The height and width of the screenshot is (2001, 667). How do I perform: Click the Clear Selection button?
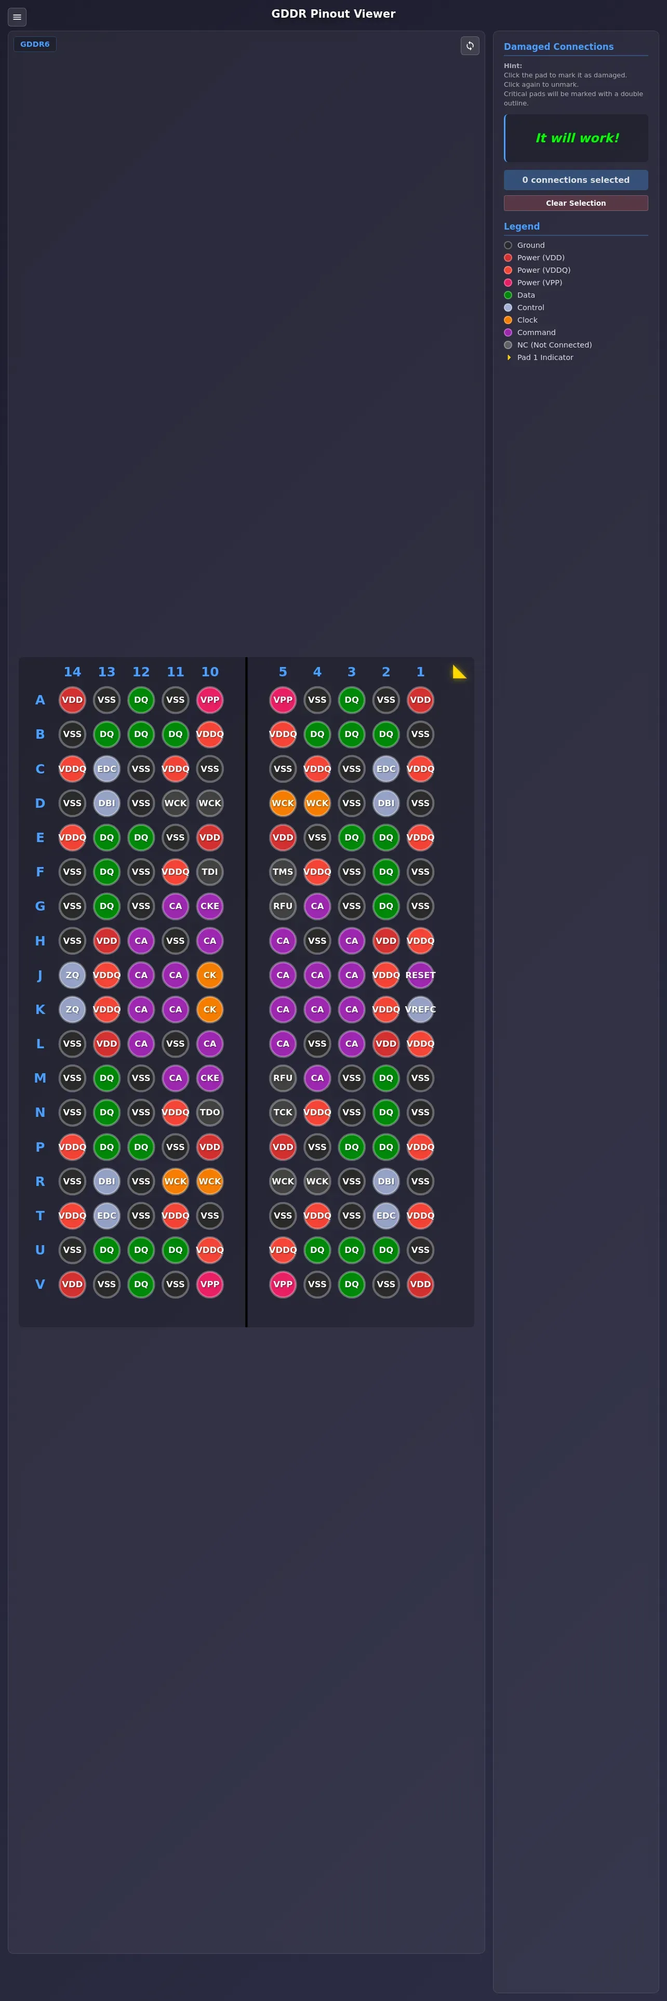pos(576,203)
